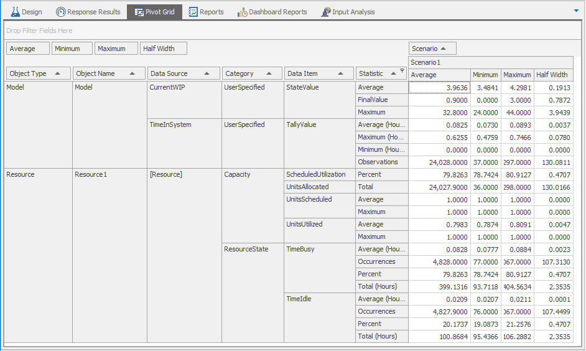Toggle sort arrow on Category header

(269, 73)
